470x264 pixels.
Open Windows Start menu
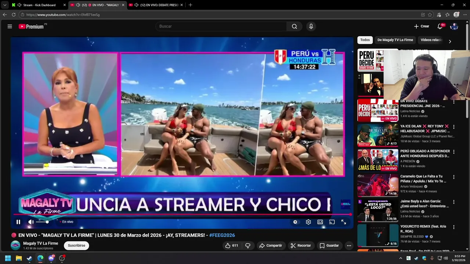click(8, 258)
